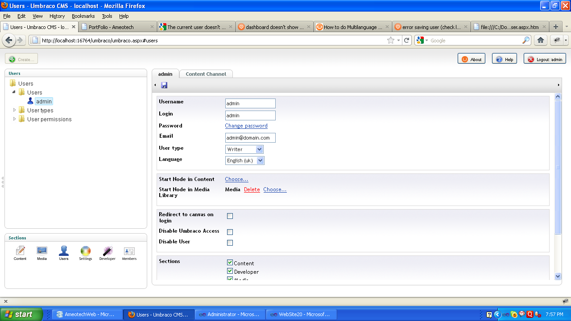
Task: Click the red Q tray icon
Action: pyautogui.click(x=530, y=314)
